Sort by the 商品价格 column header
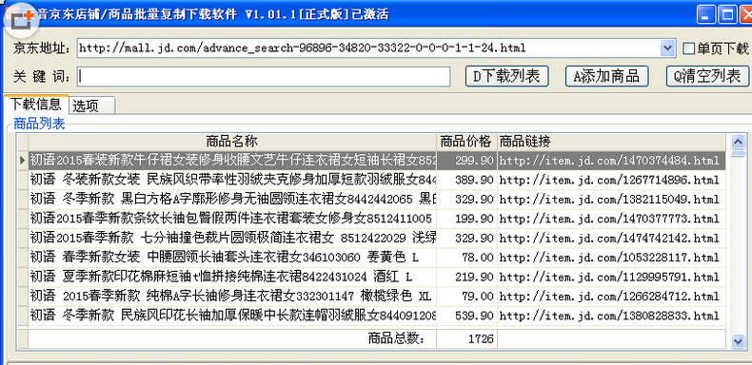Screen dimensions: 752x365 click(466, 142)
